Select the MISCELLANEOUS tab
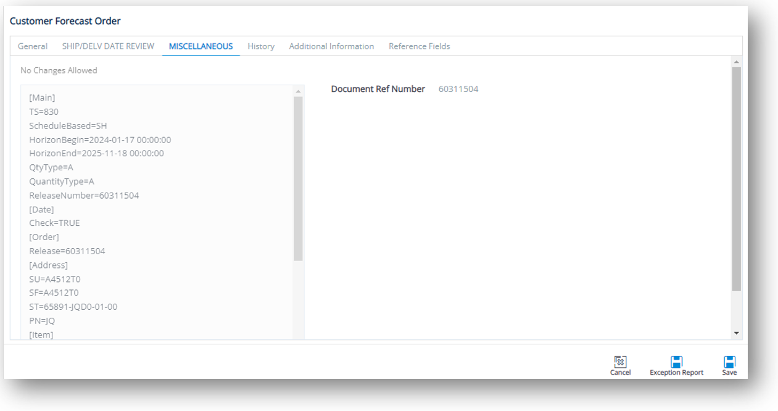This screenshot has width=778, height=411. point(201,46)
